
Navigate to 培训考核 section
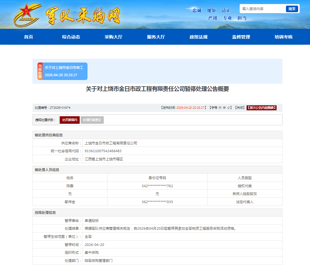283,37
